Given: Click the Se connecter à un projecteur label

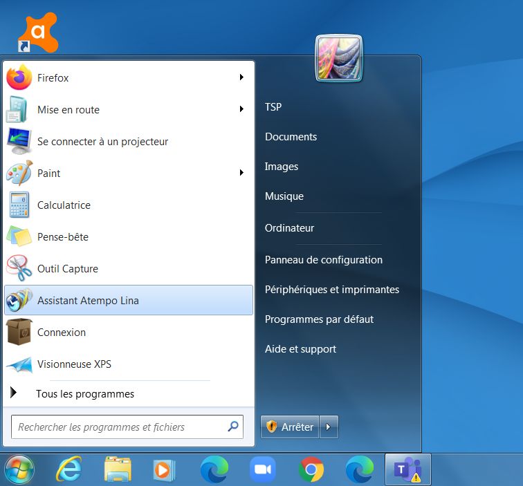Looking at the screenshot, I should pyautogui.click(x=102, y=142).
